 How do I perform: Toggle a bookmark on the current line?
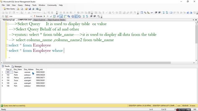point(171,13)
